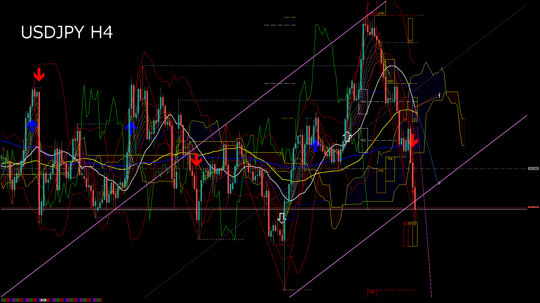Viewport: 540px width, 303px height.
Task: Click the 9/29 date marker on the session bar
Action: point(44,300)
